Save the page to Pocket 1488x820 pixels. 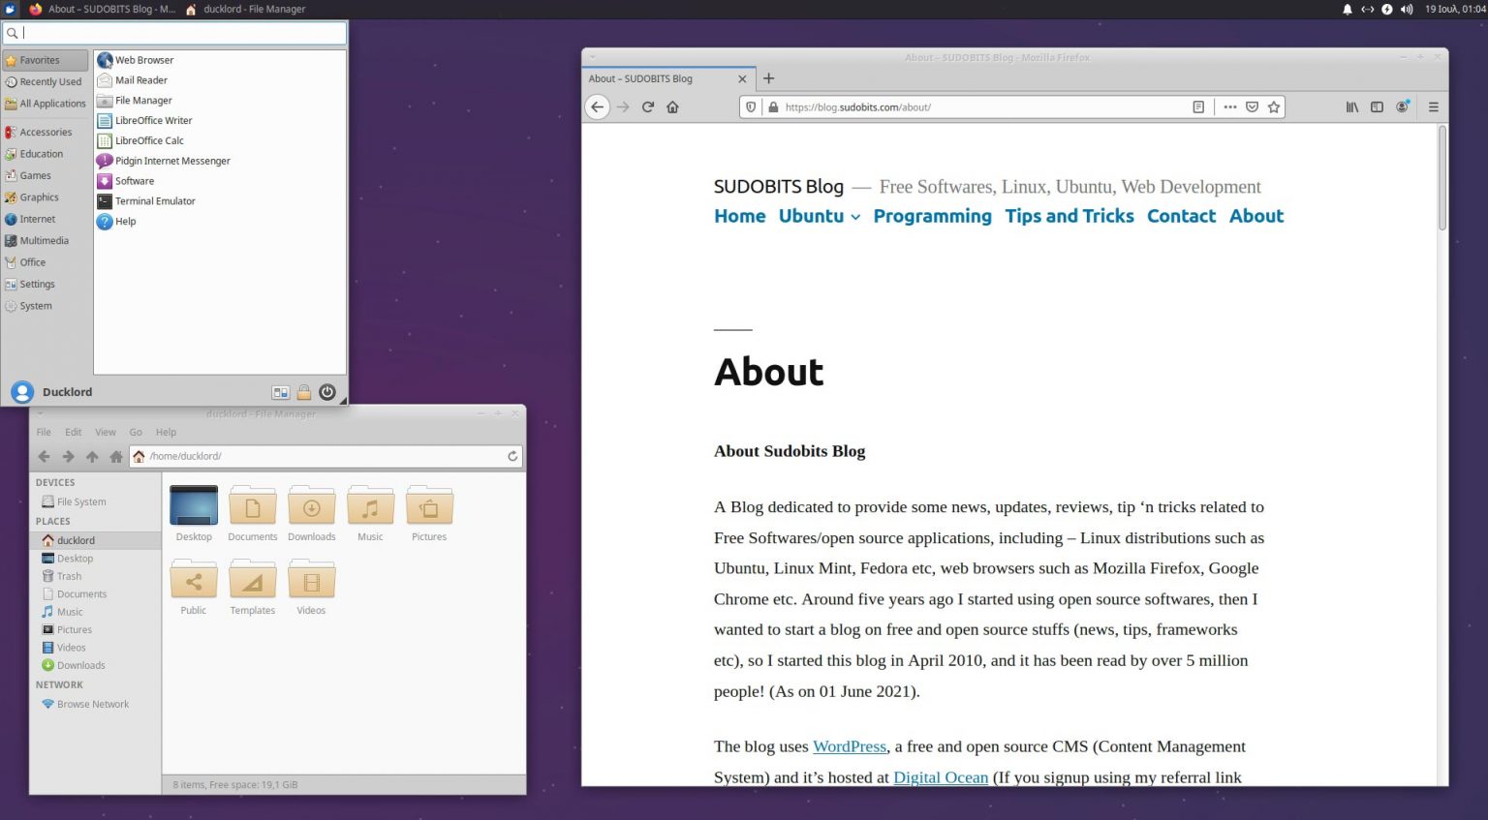point(1253,106)
